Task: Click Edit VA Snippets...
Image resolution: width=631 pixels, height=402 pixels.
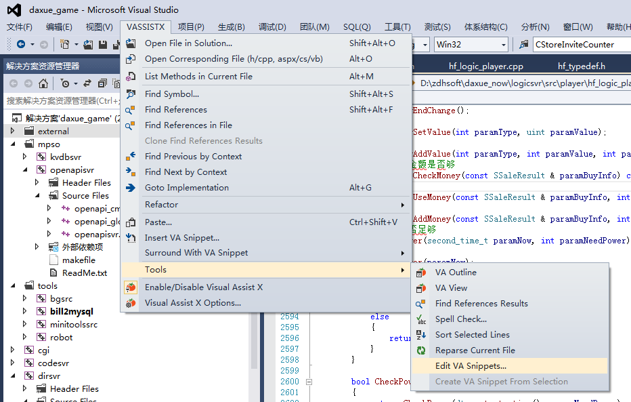Action: click(471, 366)
